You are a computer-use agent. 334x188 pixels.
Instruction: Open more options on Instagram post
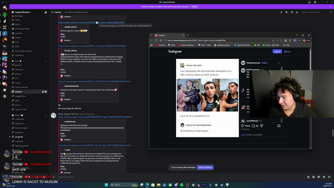coord(279,63)
